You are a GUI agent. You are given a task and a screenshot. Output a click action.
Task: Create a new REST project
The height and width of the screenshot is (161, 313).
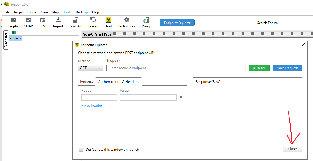[43, 22]
